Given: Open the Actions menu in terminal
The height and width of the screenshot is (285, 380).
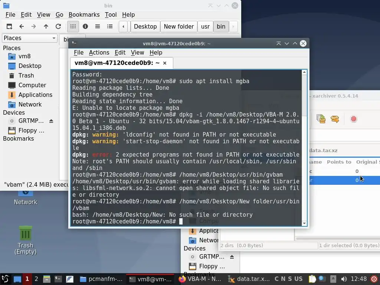Looking at the screenshot, I should click(x=99, y=53).
